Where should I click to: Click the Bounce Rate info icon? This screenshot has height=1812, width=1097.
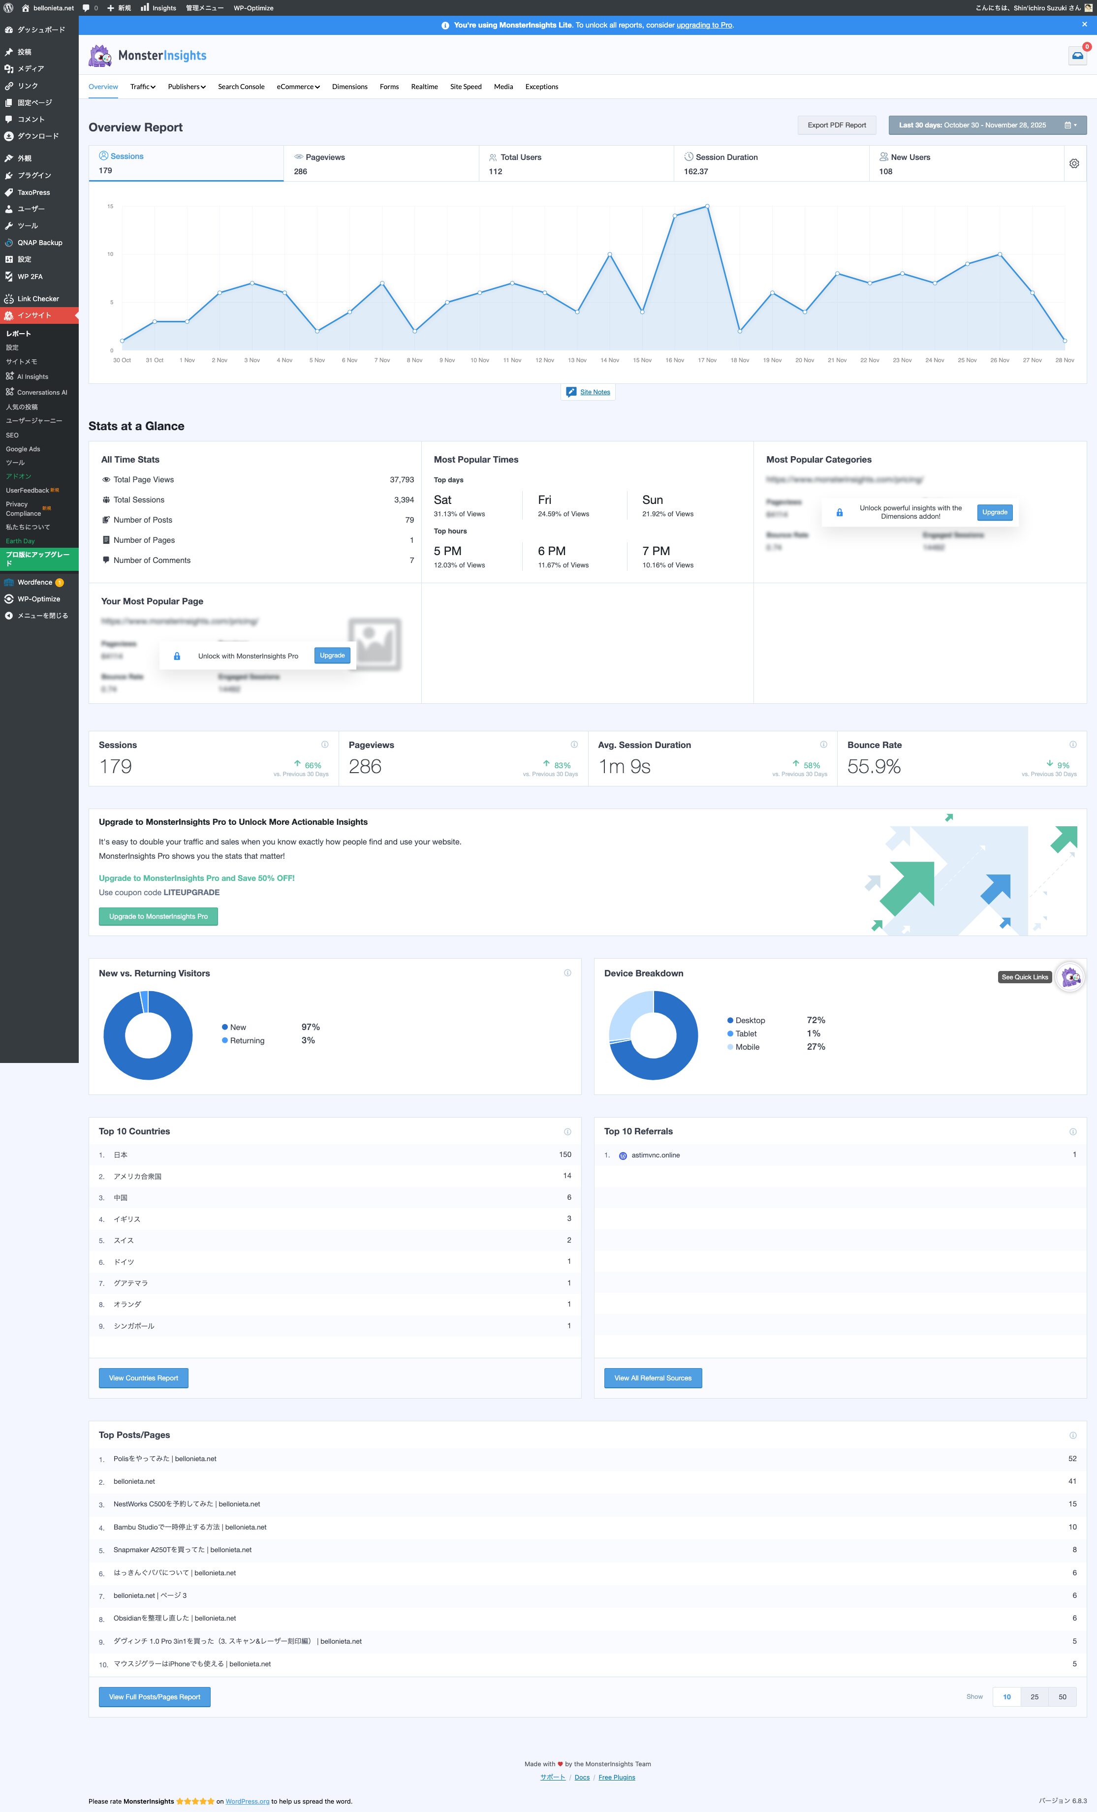coord(1073,744)
